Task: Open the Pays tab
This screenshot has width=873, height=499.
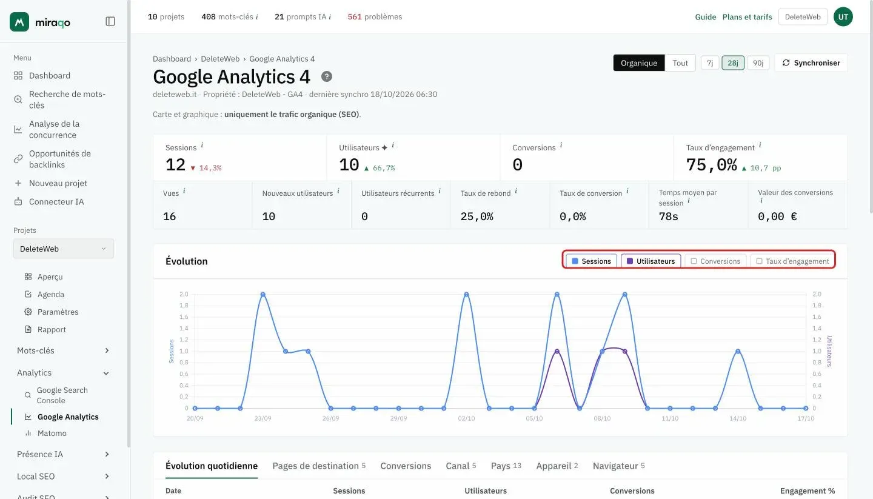Action: pos(506,466)
